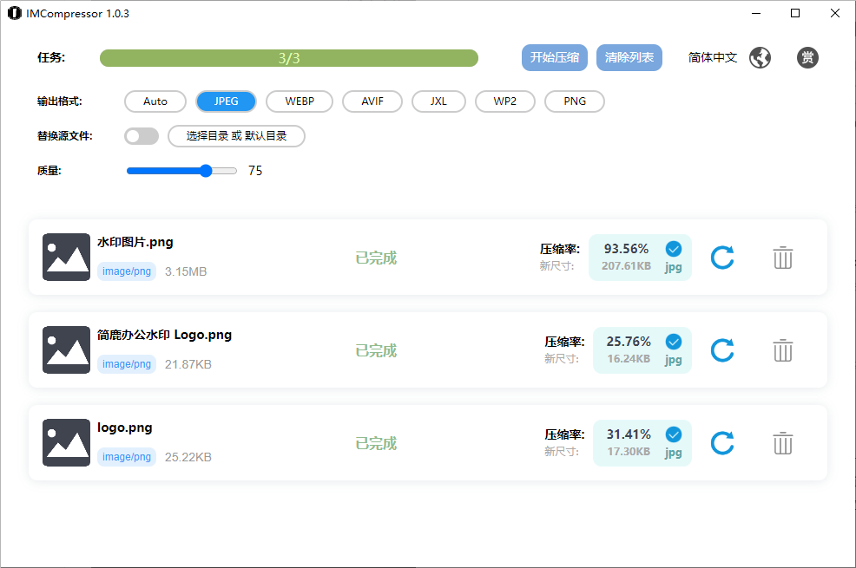Click new size 16.24KB
856x568 pixels.
point(629,359)
